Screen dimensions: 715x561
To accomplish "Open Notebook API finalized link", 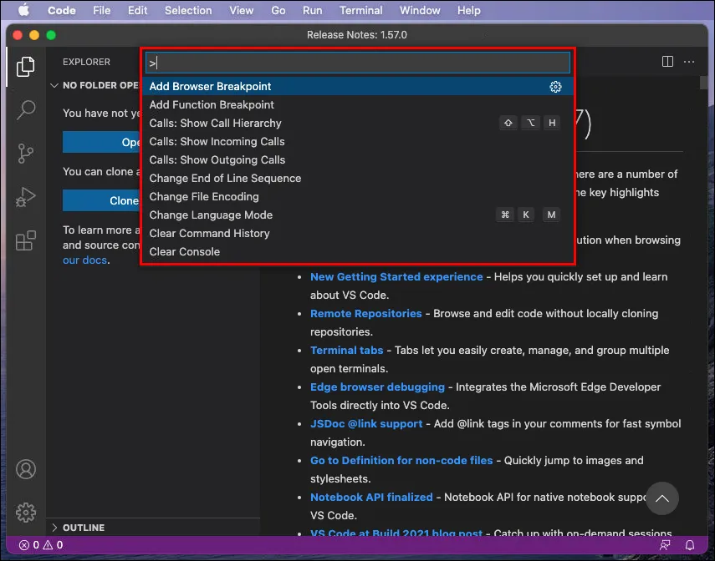I will coord(371,498).
